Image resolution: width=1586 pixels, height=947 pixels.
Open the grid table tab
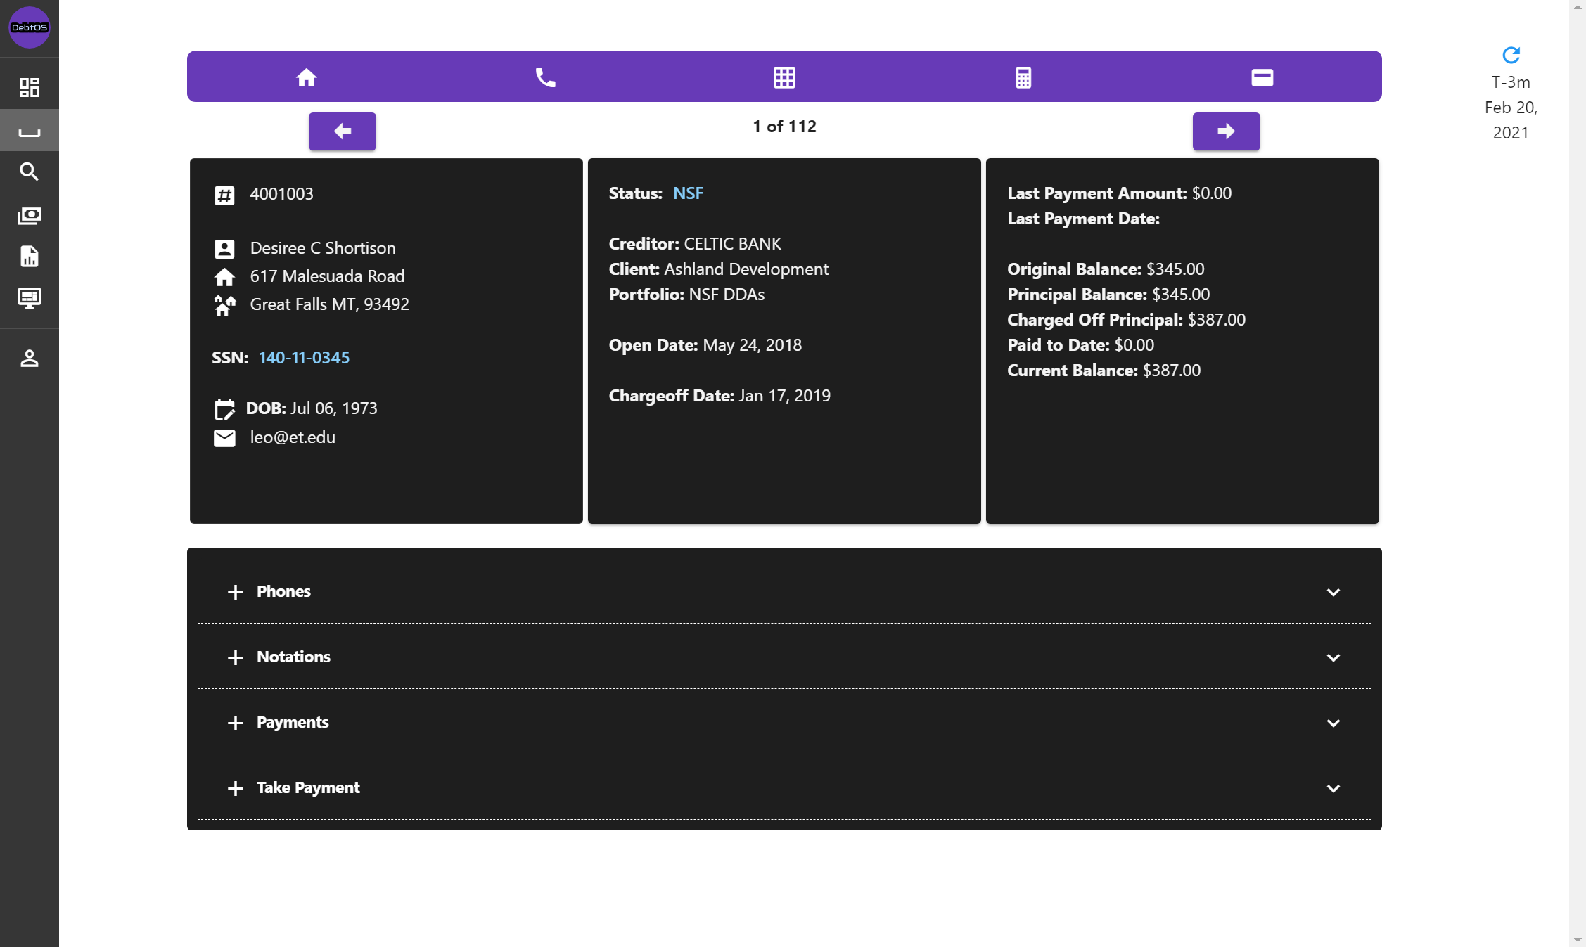(x=784, y=77)
